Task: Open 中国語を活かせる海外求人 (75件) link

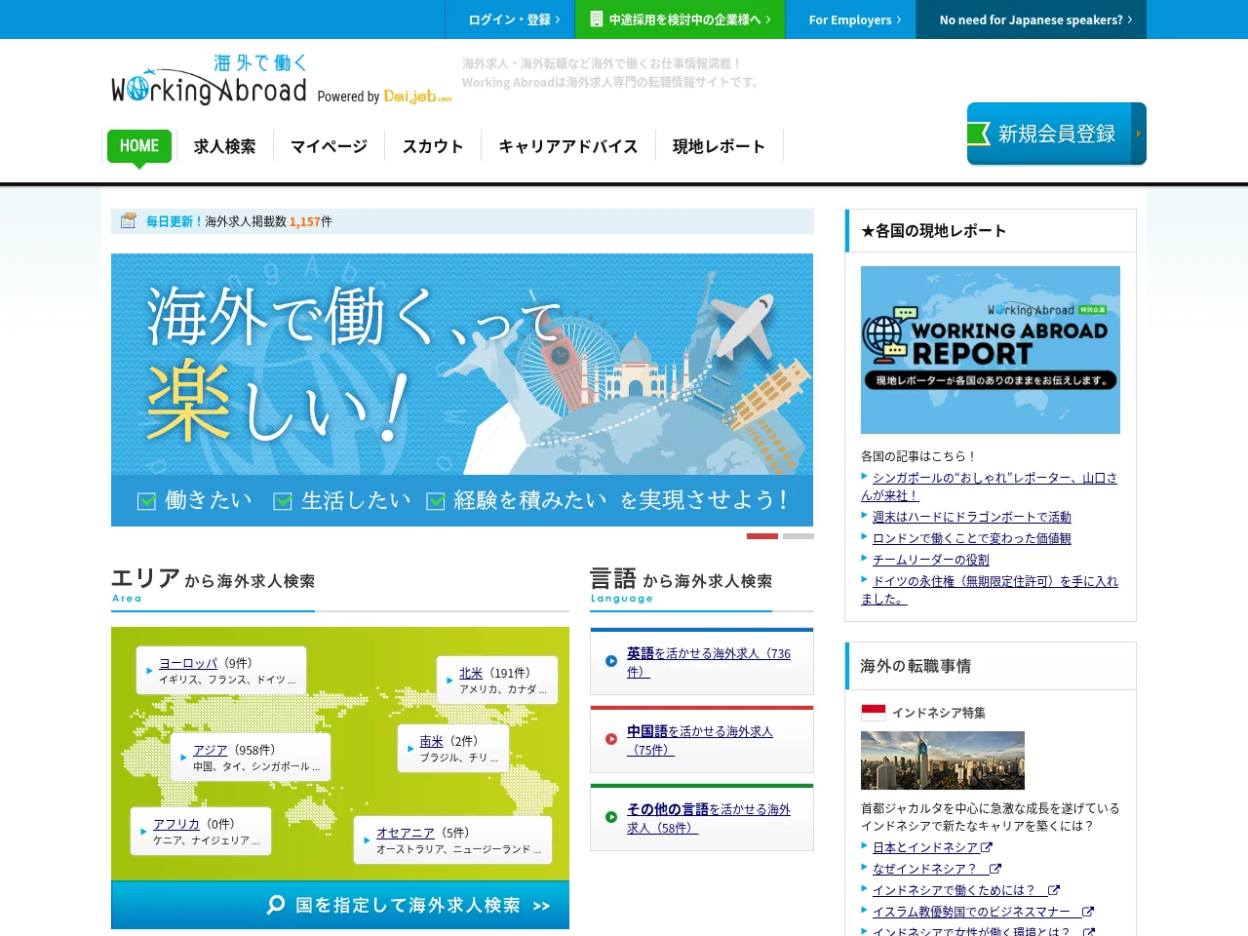Action: [699, 740]
